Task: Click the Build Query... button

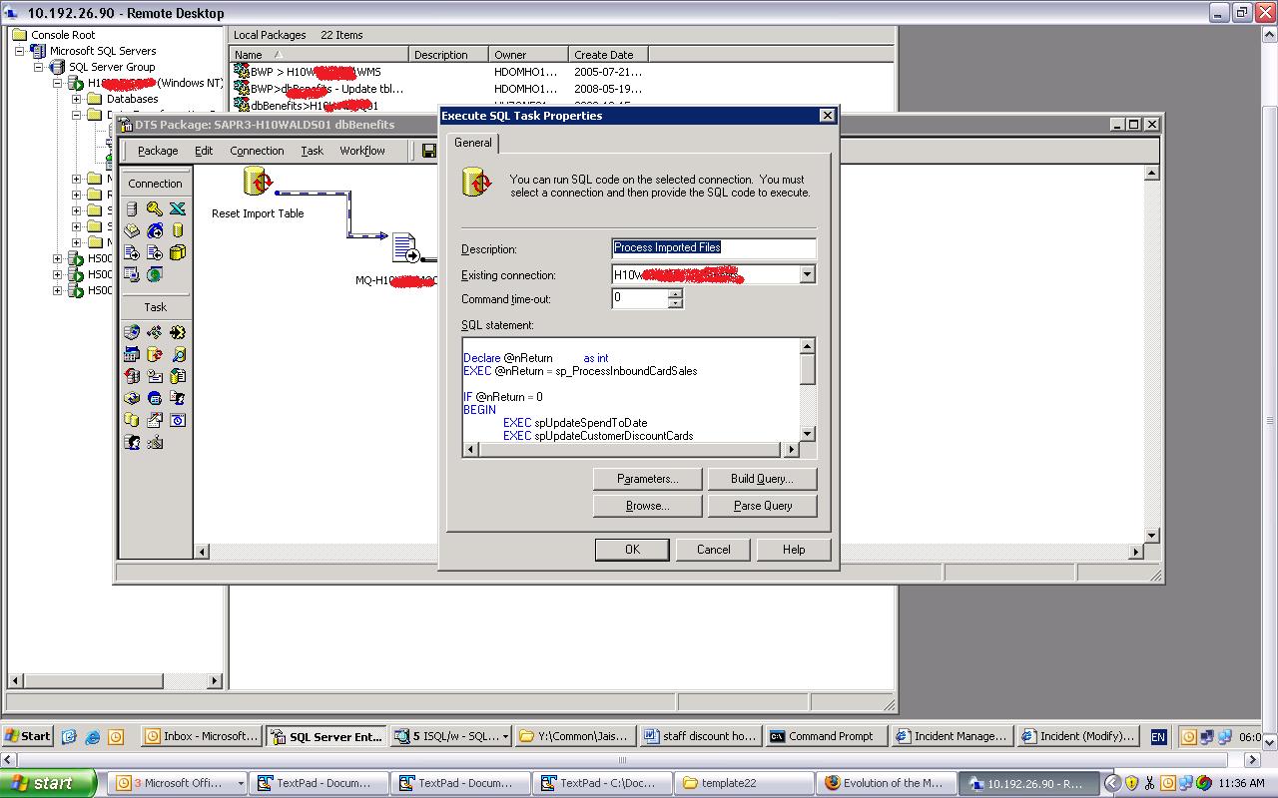Action: (x=762, y=479)
